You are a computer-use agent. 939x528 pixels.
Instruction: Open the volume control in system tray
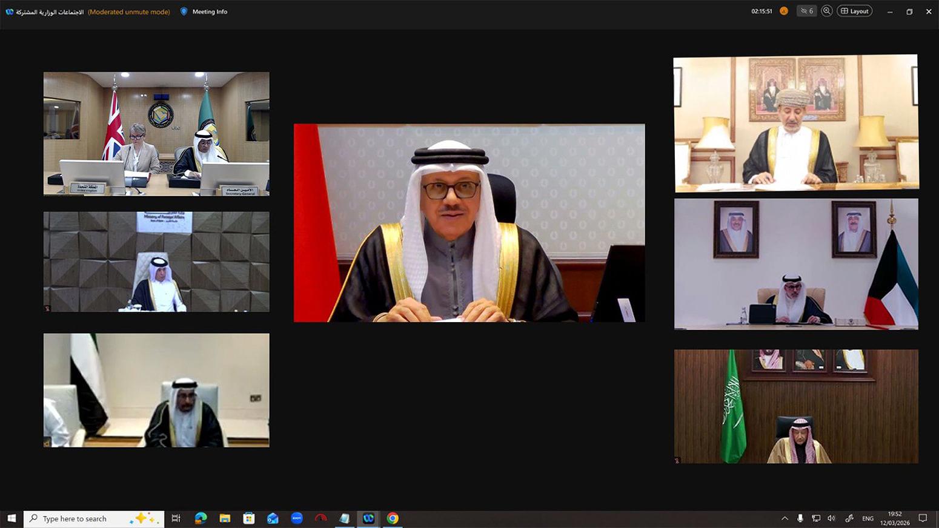(x=831, y=518)
